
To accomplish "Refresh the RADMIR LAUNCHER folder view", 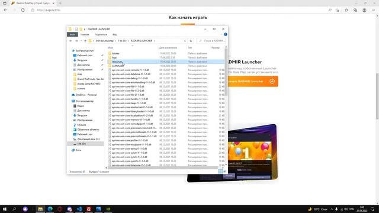I will (x=191, y=41).
